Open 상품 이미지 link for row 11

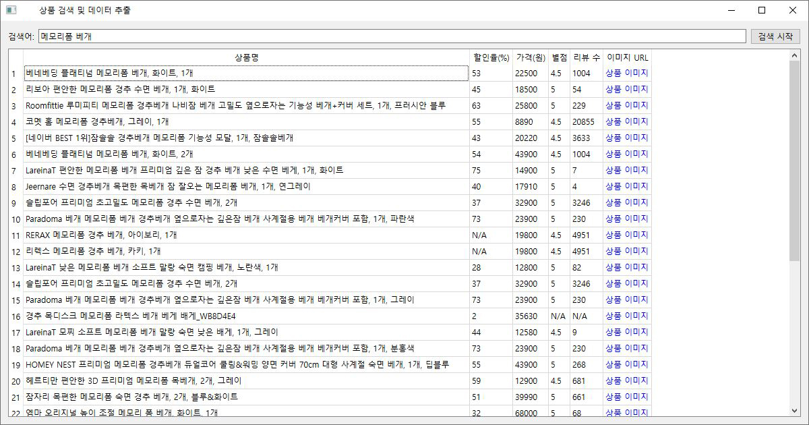tap(626, 235)
